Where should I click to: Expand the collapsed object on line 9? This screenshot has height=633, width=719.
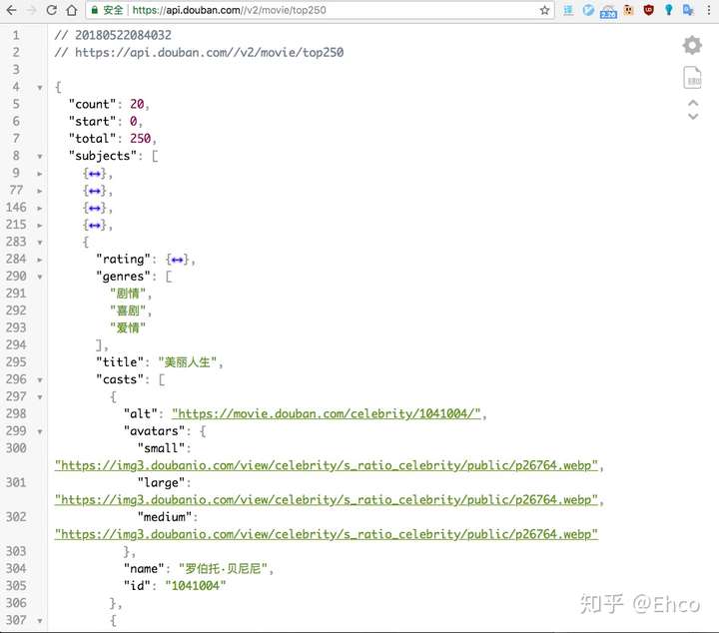coord(40,174)
